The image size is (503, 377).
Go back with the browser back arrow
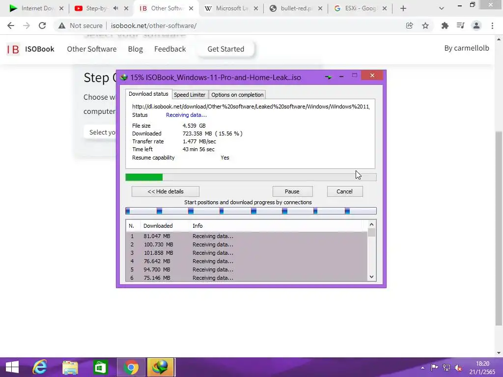[x=11, y=26]
